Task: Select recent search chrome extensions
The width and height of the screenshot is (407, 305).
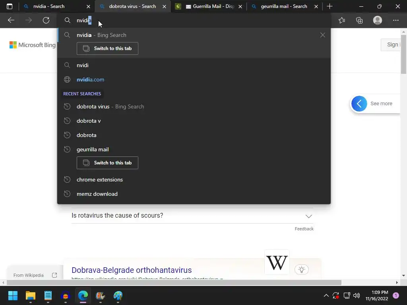Action: [194, 180]
